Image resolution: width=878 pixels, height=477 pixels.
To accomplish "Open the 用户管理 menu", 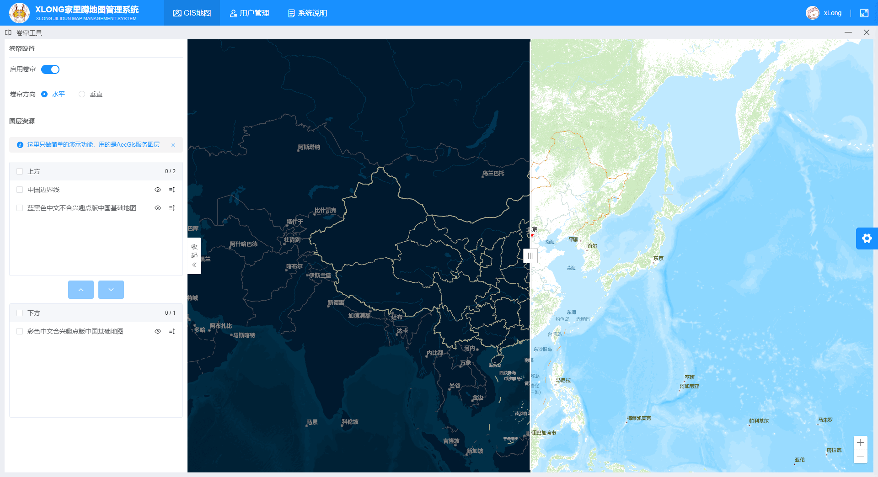I will coord(249,13).
